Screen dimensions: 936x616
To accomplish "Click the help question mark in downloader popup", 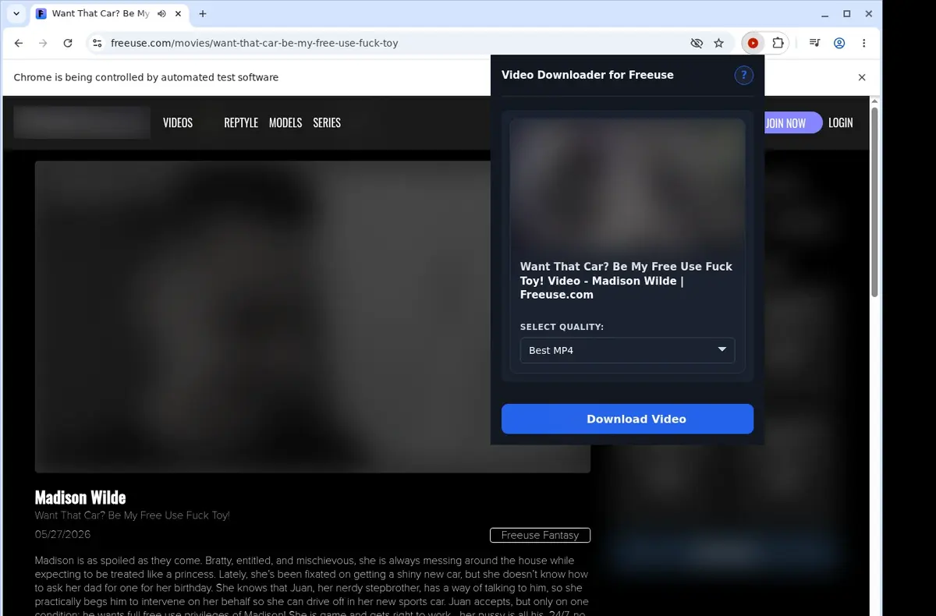I will 744,75.
